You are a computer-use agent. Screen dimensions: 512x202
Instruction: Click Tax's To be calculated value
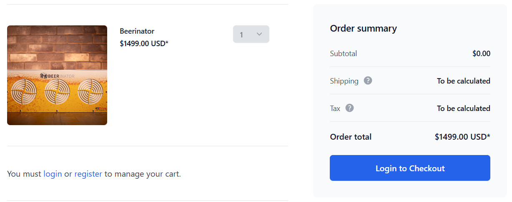coord(463,108)
